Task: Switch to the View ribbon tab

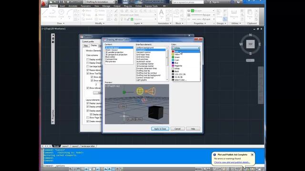Action: click(97, 6)
